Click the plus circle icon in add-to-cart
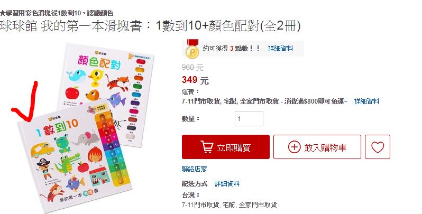 tap(294, 147)
